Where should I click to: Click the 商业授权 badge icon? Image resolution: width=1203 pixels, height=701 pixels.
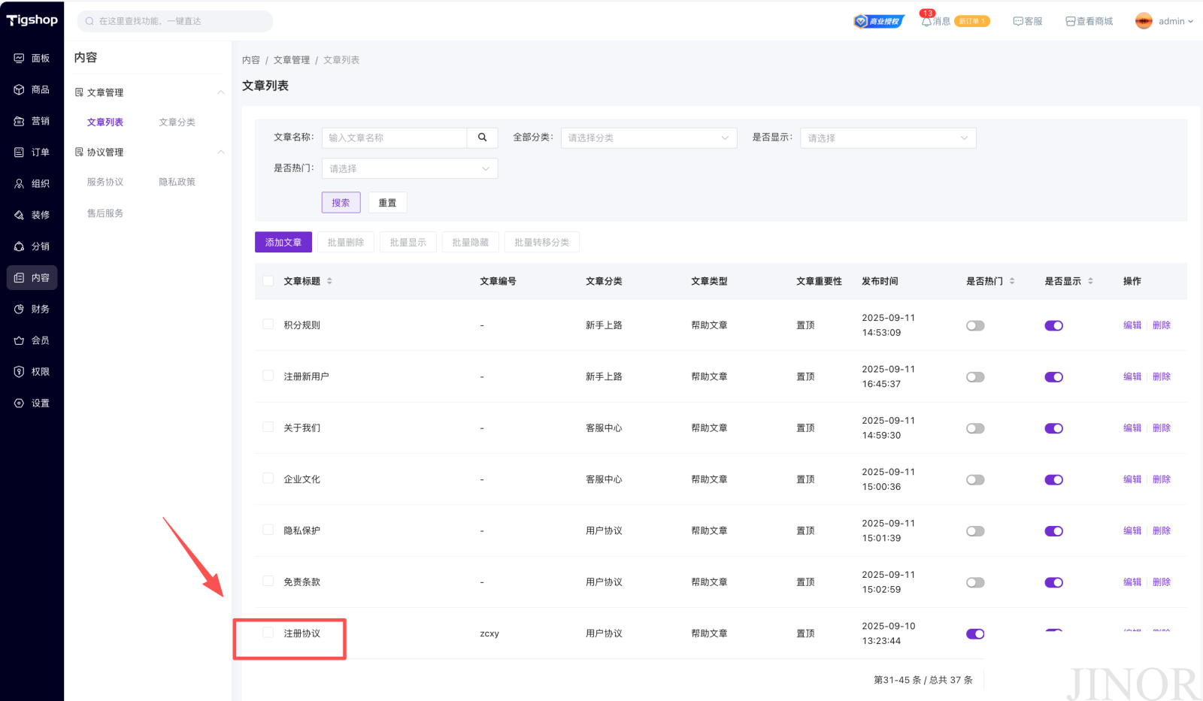click(877, 21)
